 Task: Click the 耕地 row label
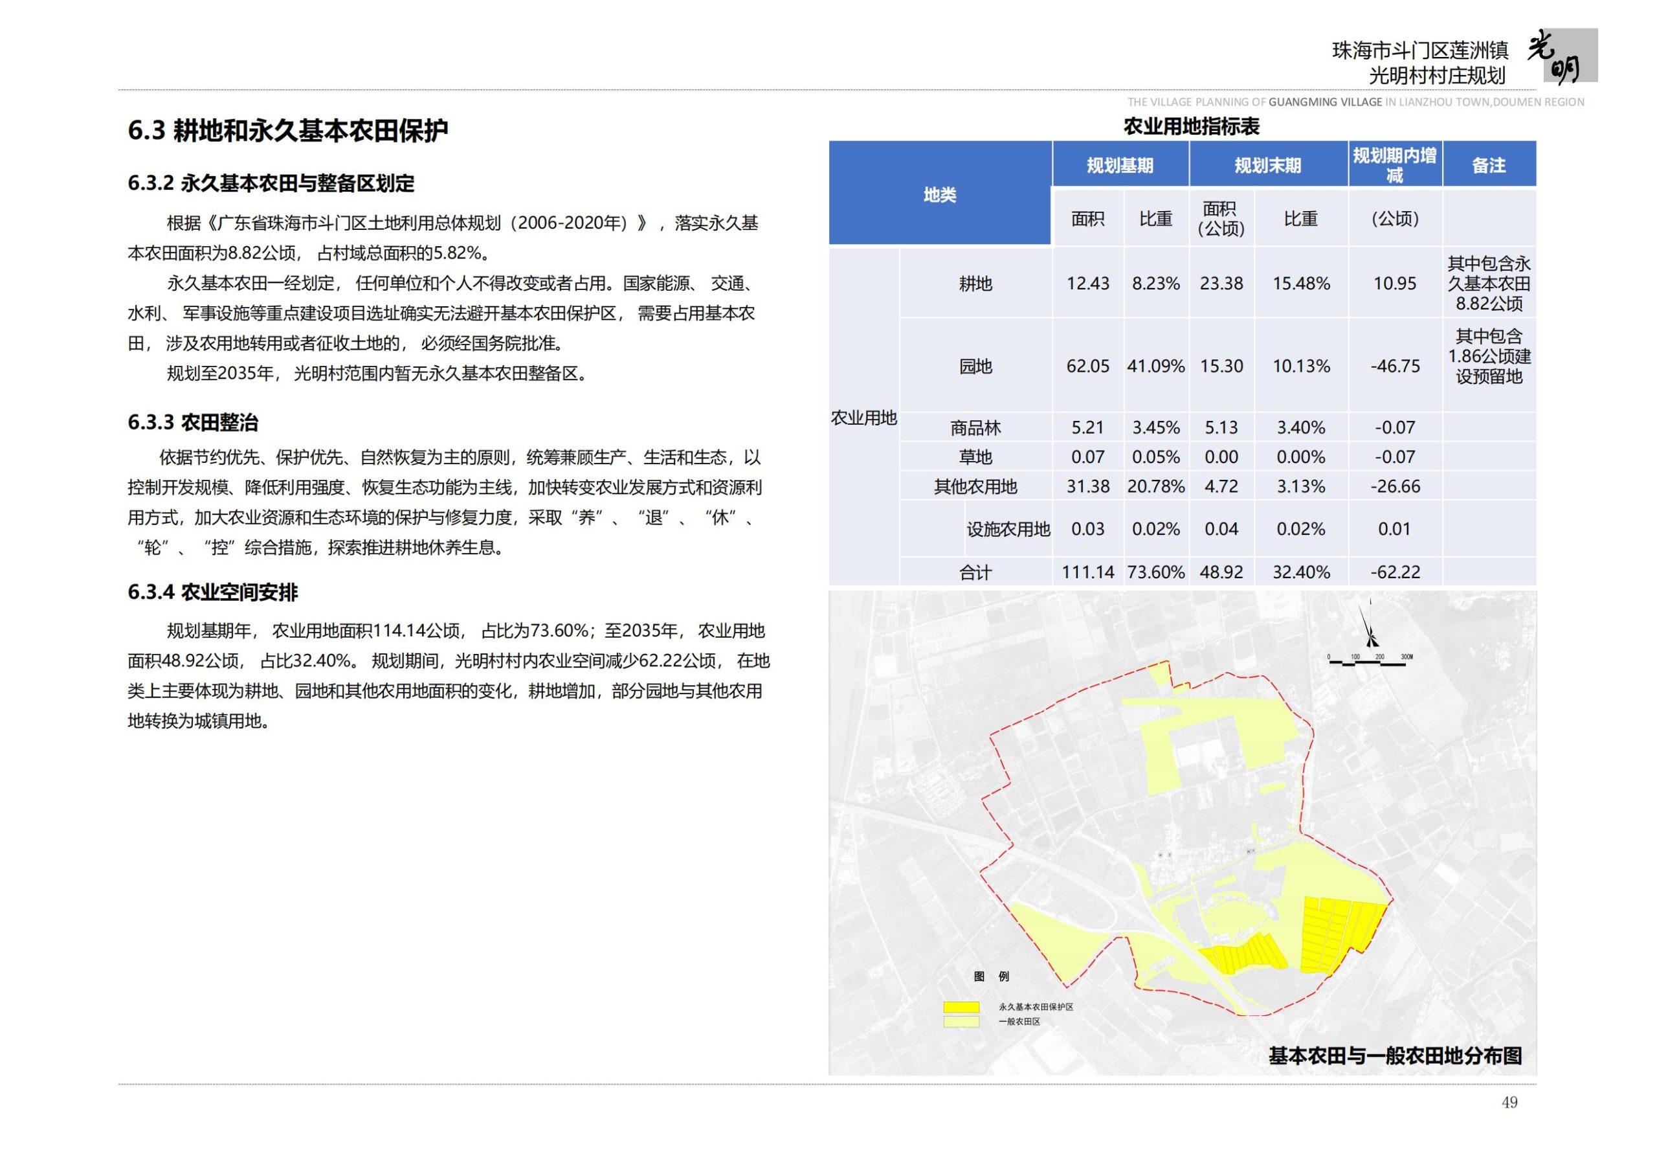[x=975, y=284]
